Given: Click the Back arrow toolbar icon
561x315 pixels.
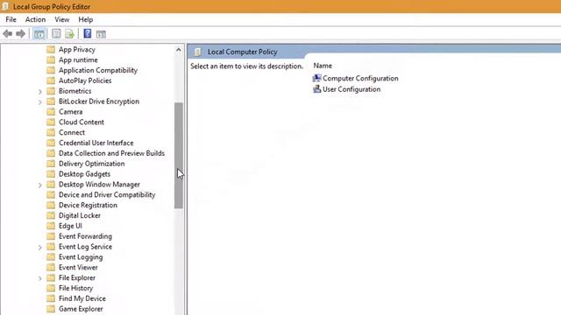Looking at the screenshot, I should click(8, 34).
